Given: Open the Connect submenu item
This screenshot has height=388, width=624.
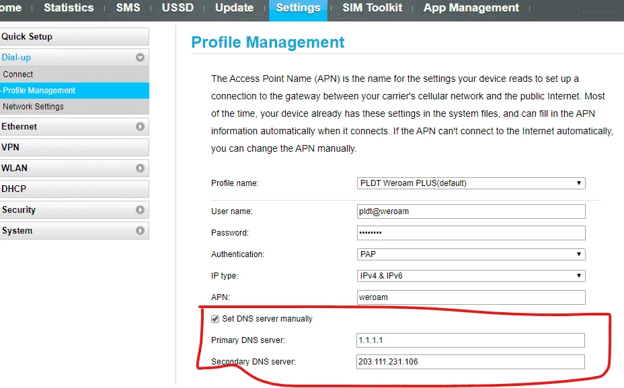Looking at the screenshot, I should 75,75.
